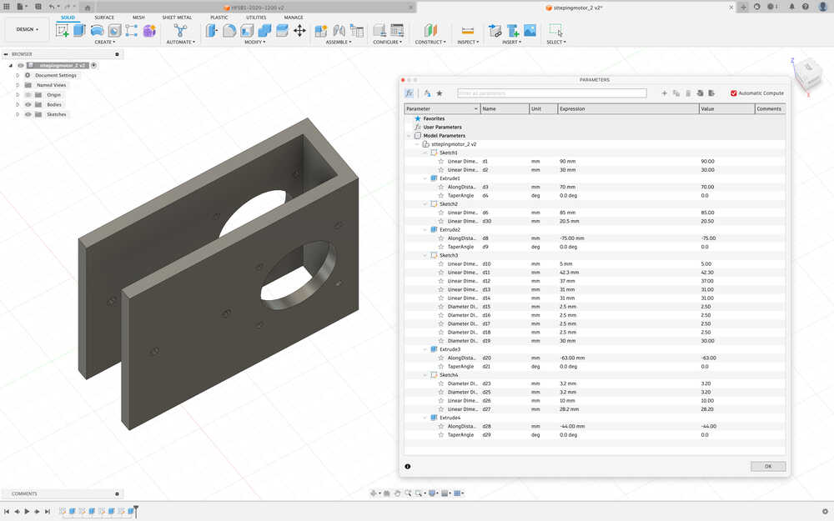Image resolution: width=834 pixels, height=521 pixels.
Task: Select the Shell tool in Modify group
Action: click(247, 30)
